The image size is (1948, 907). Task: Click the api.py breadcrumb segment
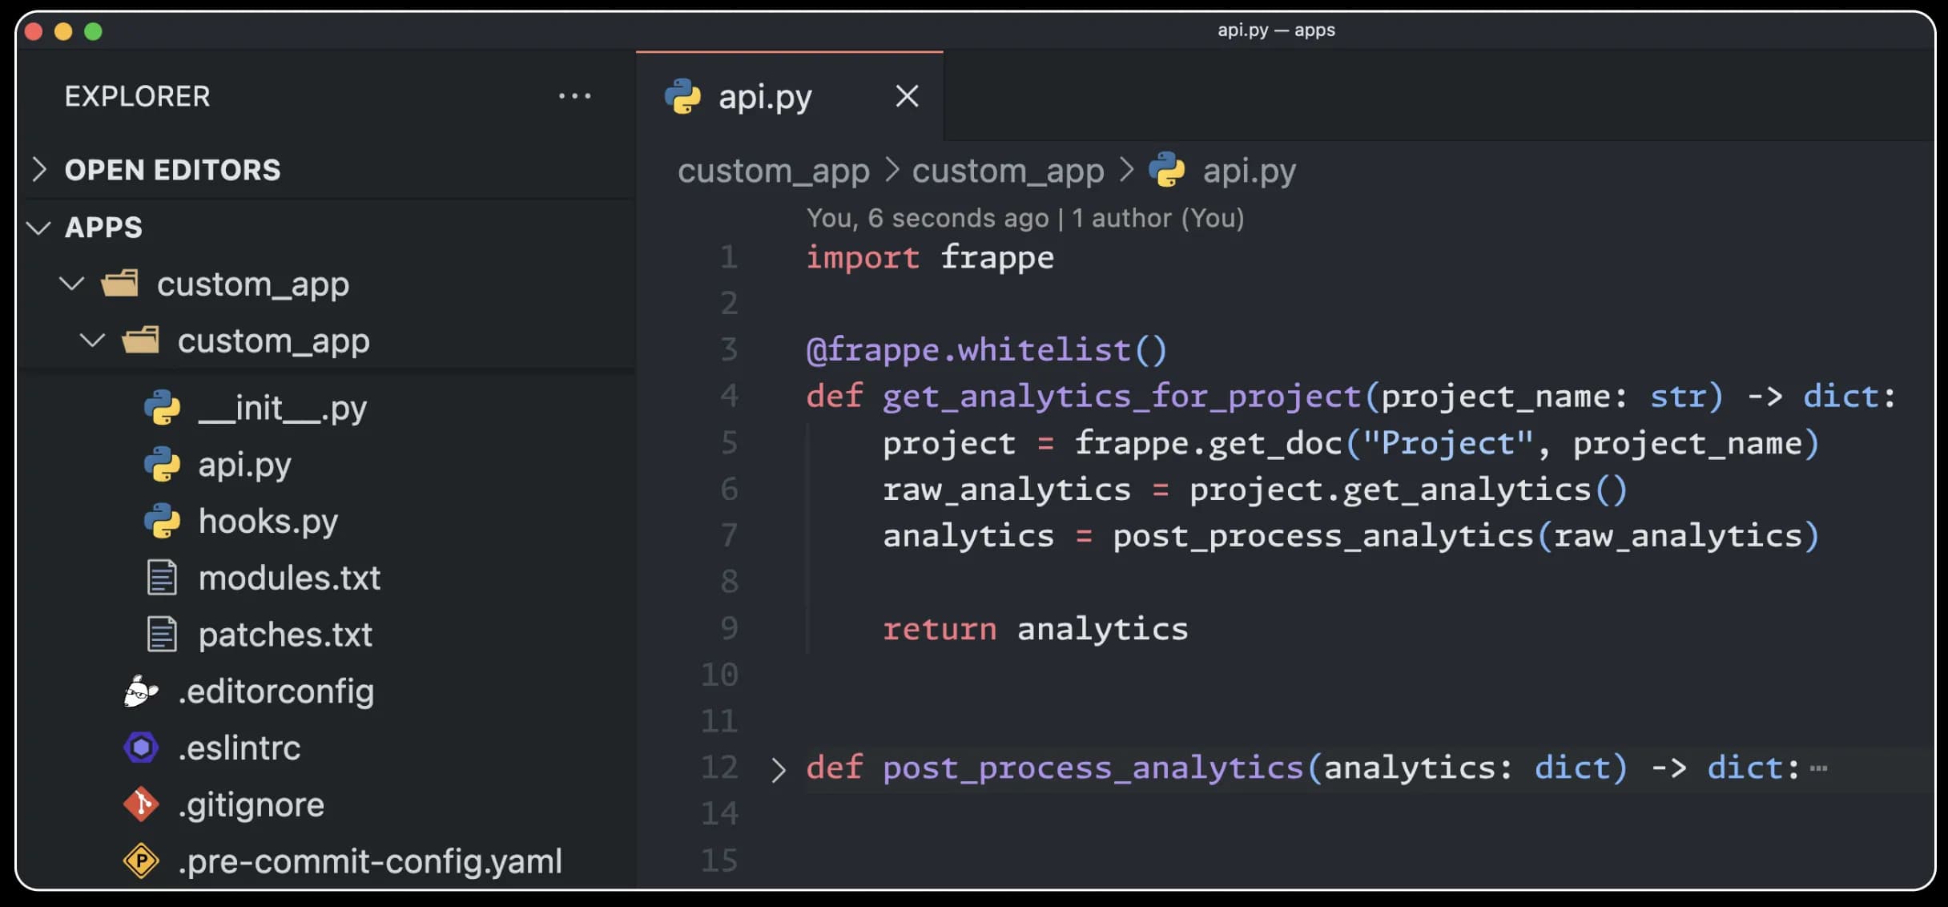1249,171
